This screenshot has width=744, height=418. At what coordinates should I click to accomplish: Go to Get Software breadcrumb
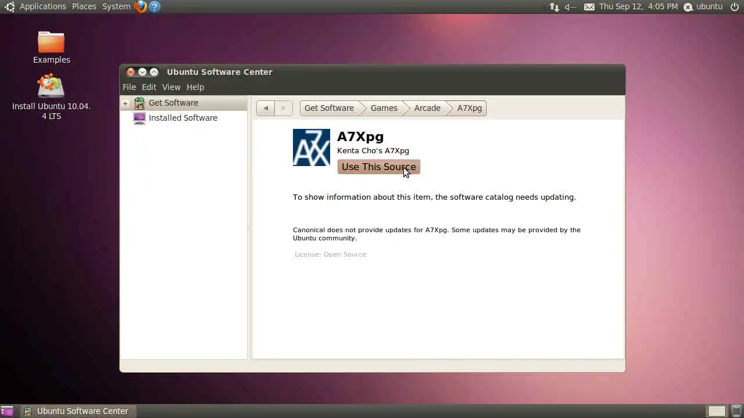click(329, 108)
